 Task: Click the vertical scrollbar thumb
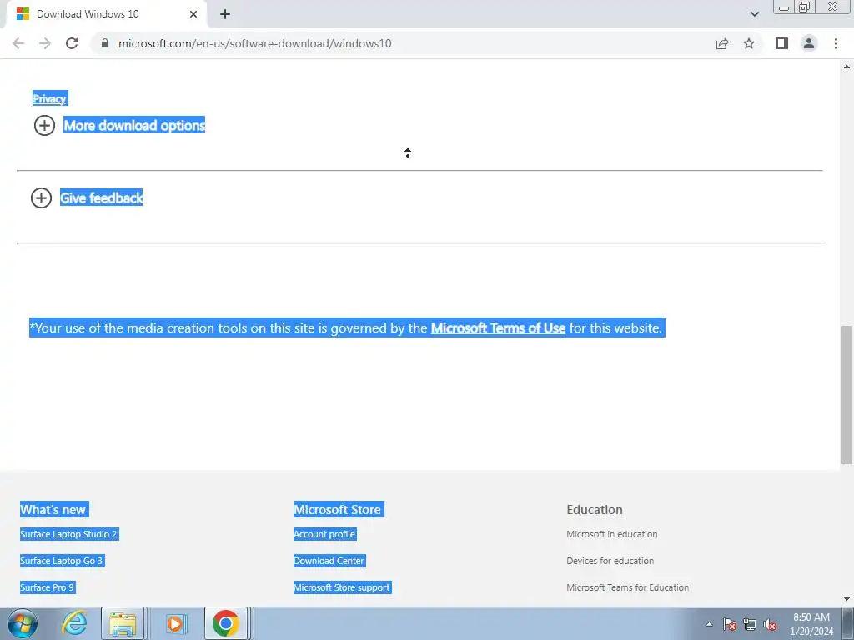[x=846, y=395]
